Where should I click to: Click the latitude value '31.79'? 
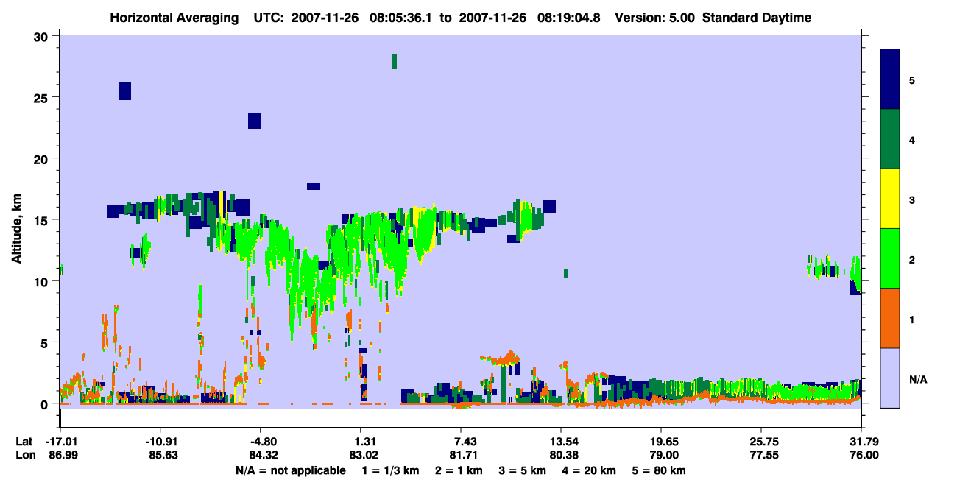coord(864,442)
